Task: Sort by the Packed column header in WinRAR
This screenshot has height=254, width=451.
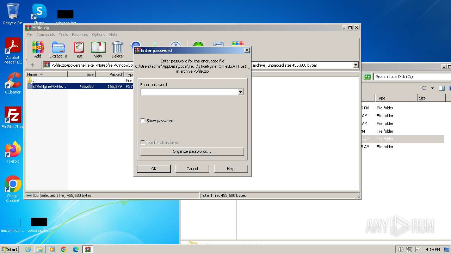Action: coord(110,74)
